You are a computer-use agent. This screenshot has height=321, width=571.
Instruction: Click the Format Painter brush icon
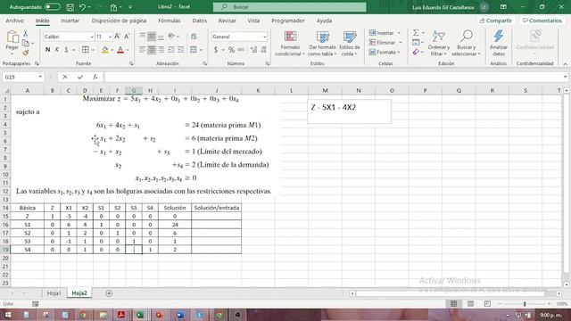coord(26,53)
